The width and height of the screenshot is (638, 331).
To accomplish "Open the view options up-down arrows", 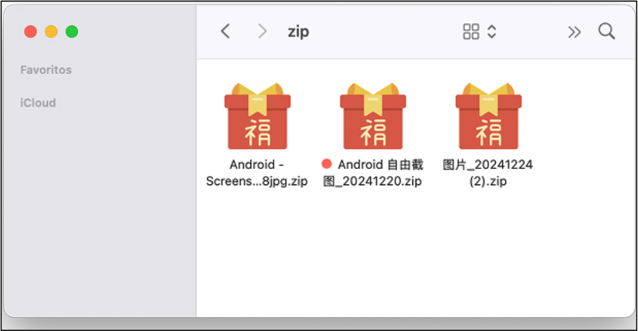I will tap(491, 32).
